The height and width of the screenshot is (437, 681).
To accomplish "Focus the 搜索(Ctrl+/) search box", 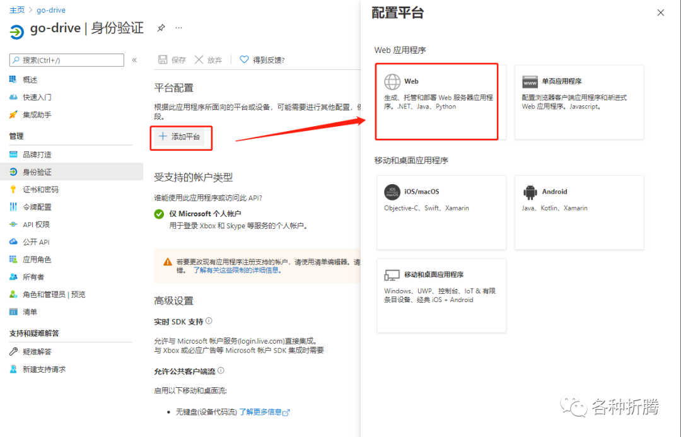I will click(66, 60).
